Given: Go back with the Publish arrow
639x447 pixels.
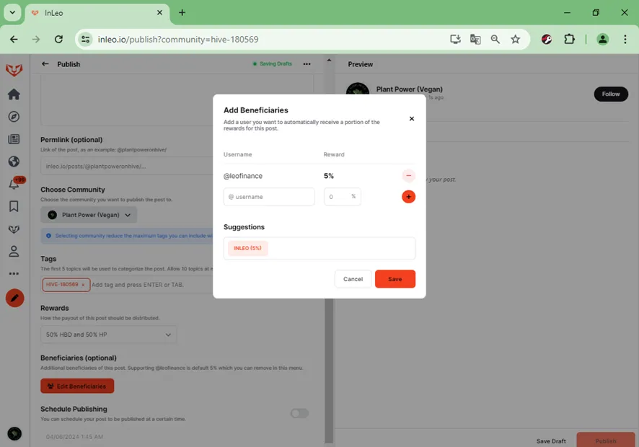Looking at the screenshot, I should [x=45, y=64].
